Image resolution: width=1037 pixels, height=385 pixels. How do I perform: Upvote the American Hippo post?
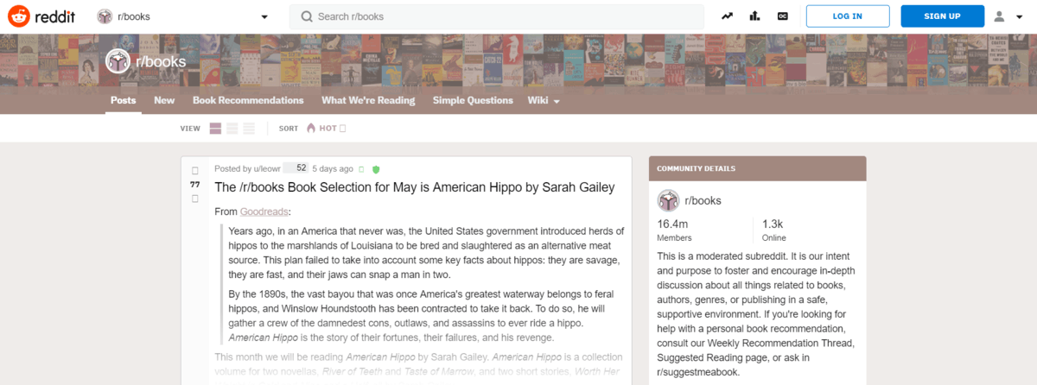194,170
